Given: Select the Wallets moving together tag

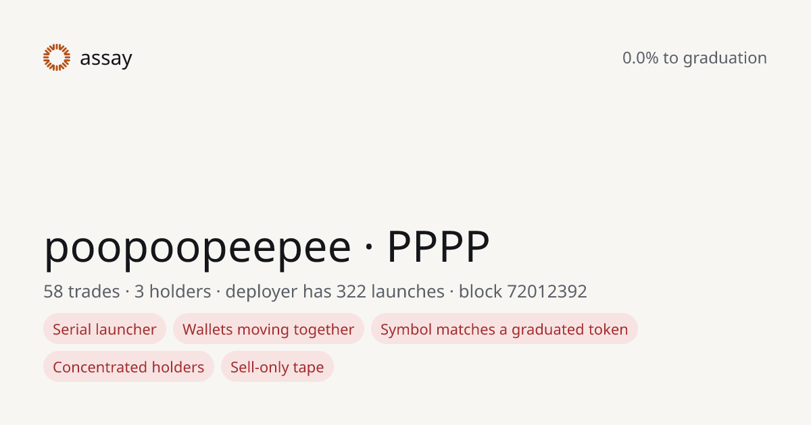Looking at the screenshot, I should pos(268,329).
